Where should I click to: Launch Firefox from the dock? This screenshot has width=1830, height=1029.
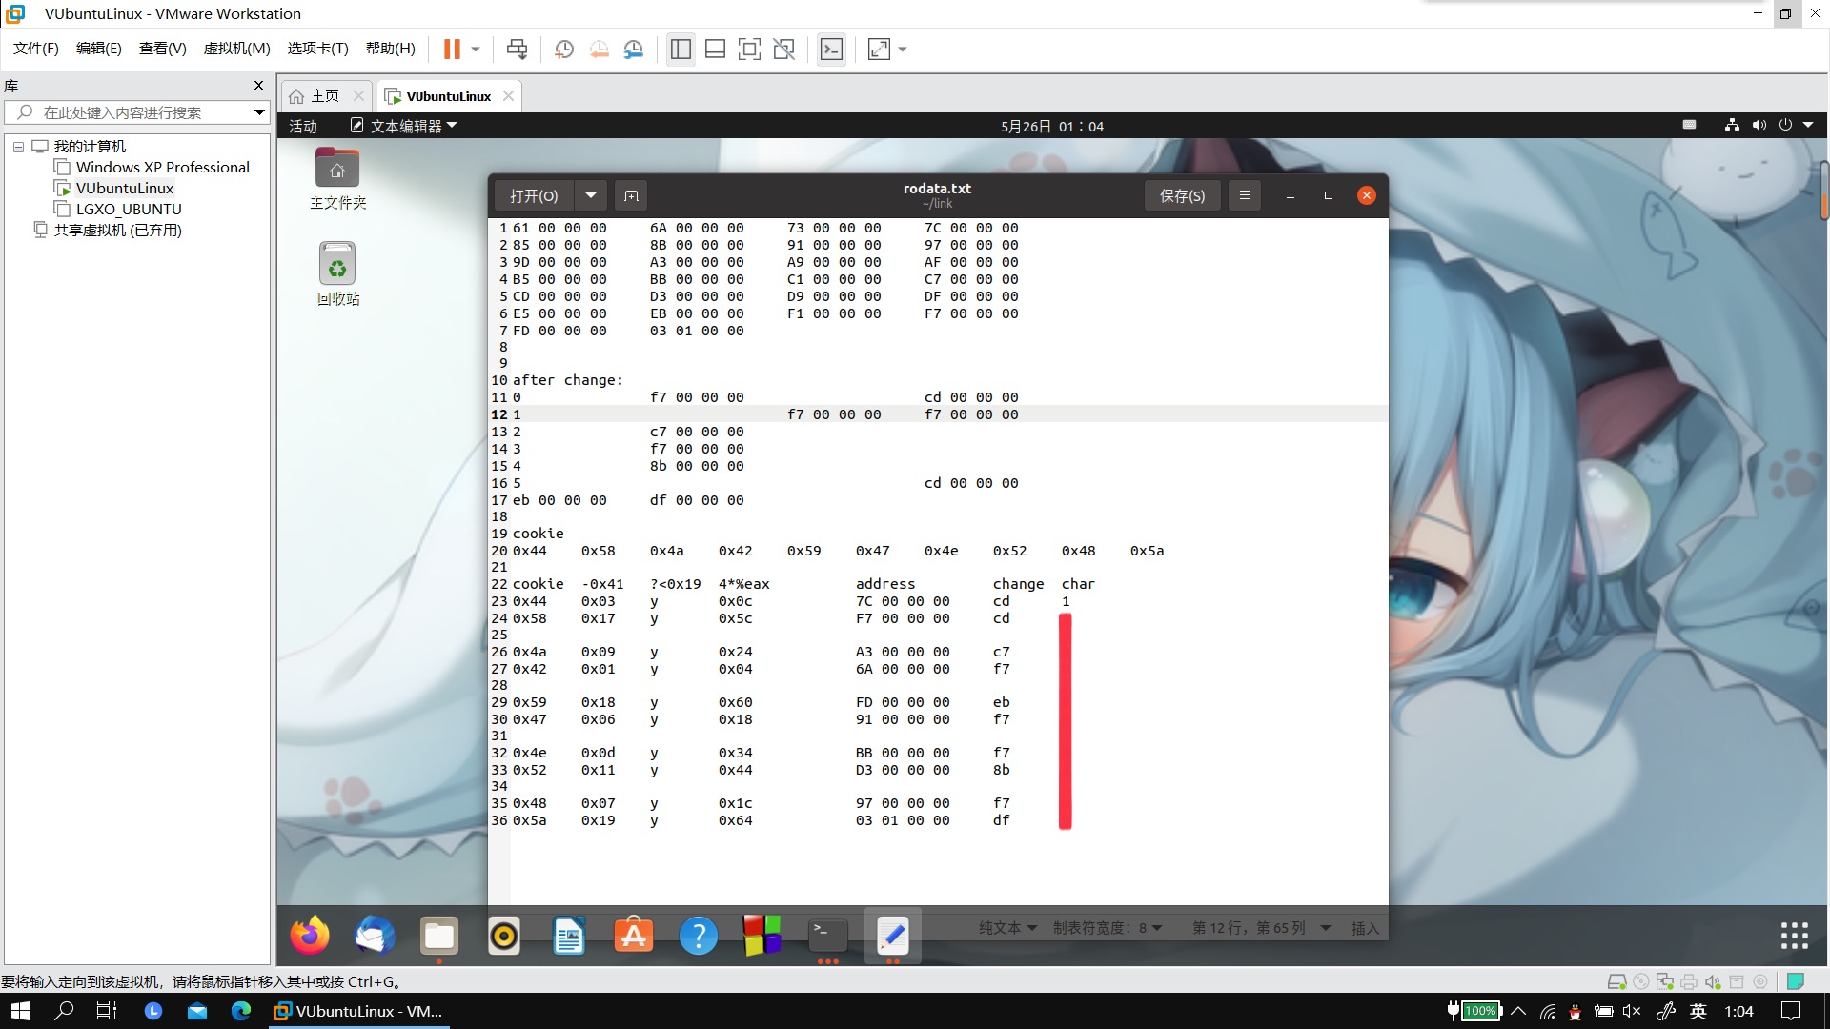coord(310,936)
